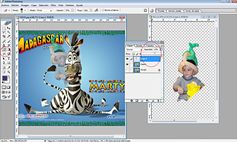Toggle lock image pixels brush icon
Image resolution: width=237 pixels, height=142 pixels.
coord(137,54)
